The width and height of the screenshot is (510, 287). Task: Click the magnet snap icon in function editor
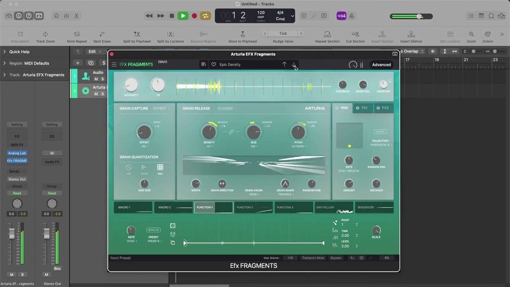173,234
